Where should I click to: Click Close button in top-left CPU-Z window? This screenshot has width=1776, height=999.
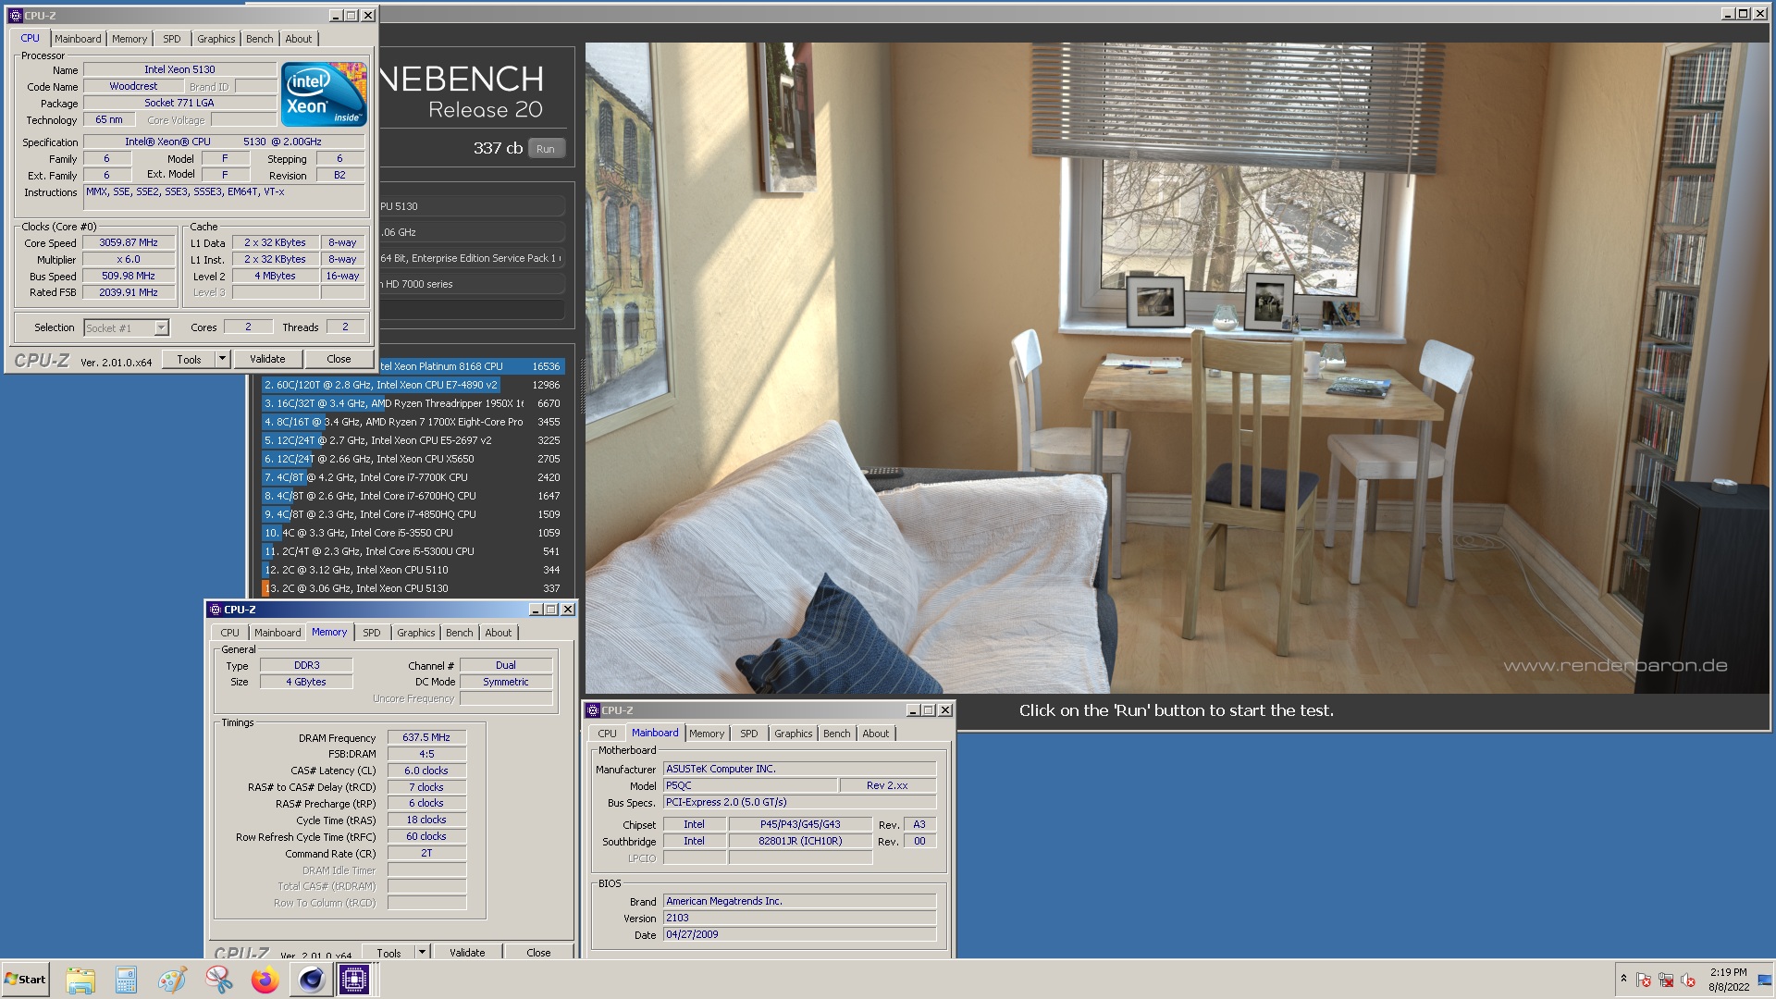click(x=339, y=359)
